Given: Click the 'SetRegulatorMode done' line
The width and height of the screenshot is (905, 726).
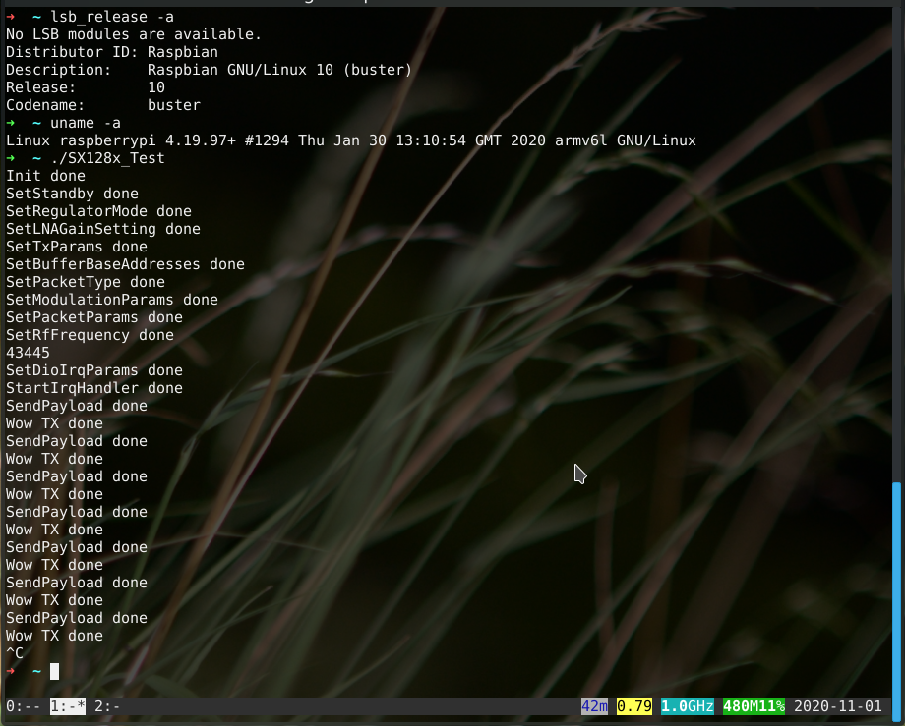Looking at the screenshot, I should tap(98, 211).
